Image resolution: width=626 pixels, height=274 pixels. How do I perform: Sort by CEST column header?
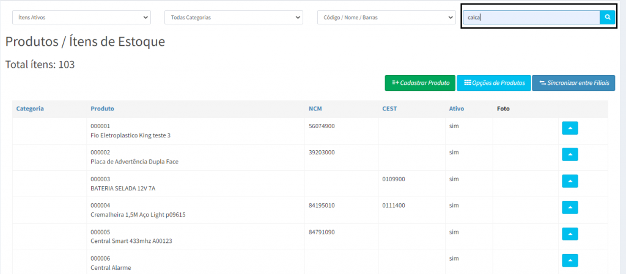click(x=389, y=109)
